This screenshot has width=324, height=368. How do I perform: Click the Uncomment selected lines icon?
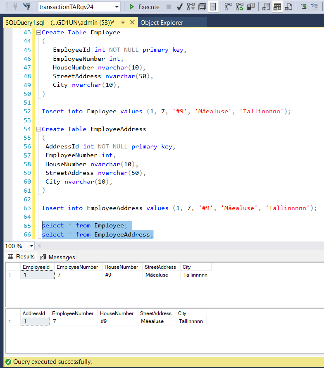(x=314, y=7)
